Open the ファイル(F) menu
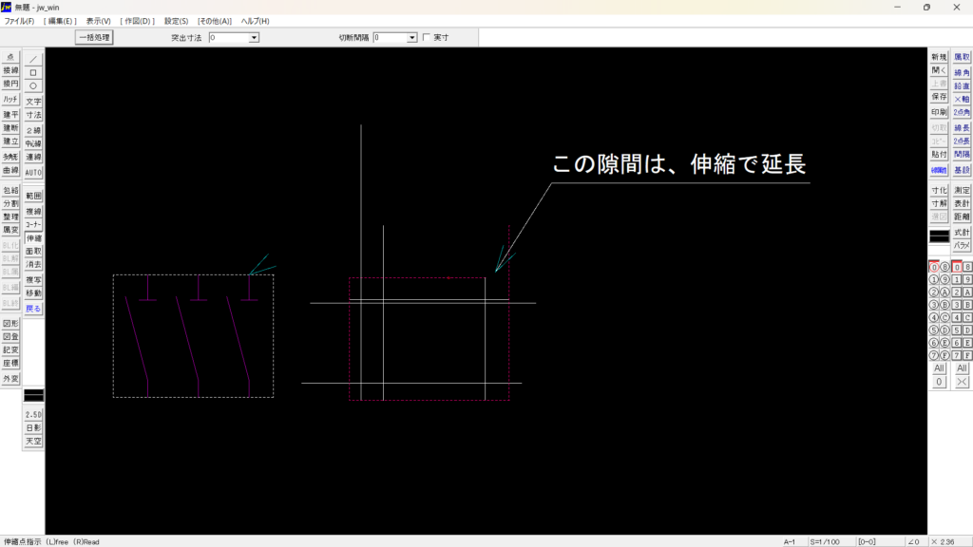This screenshot has width=973, height=547. (19, 21)
